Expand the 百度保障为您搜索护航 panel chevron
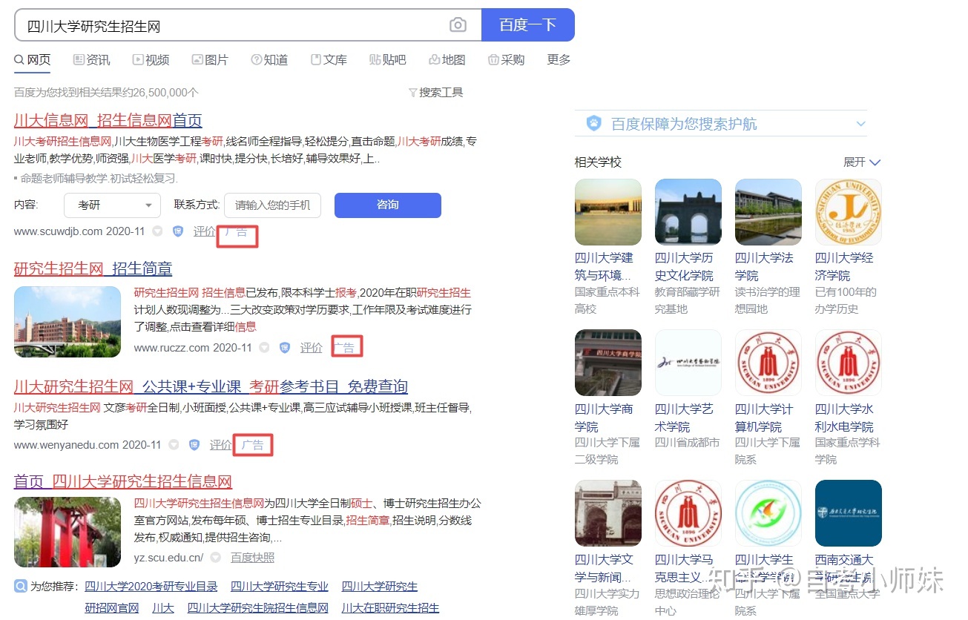This screenshot has width=968, height=620. tap(860, 124)
